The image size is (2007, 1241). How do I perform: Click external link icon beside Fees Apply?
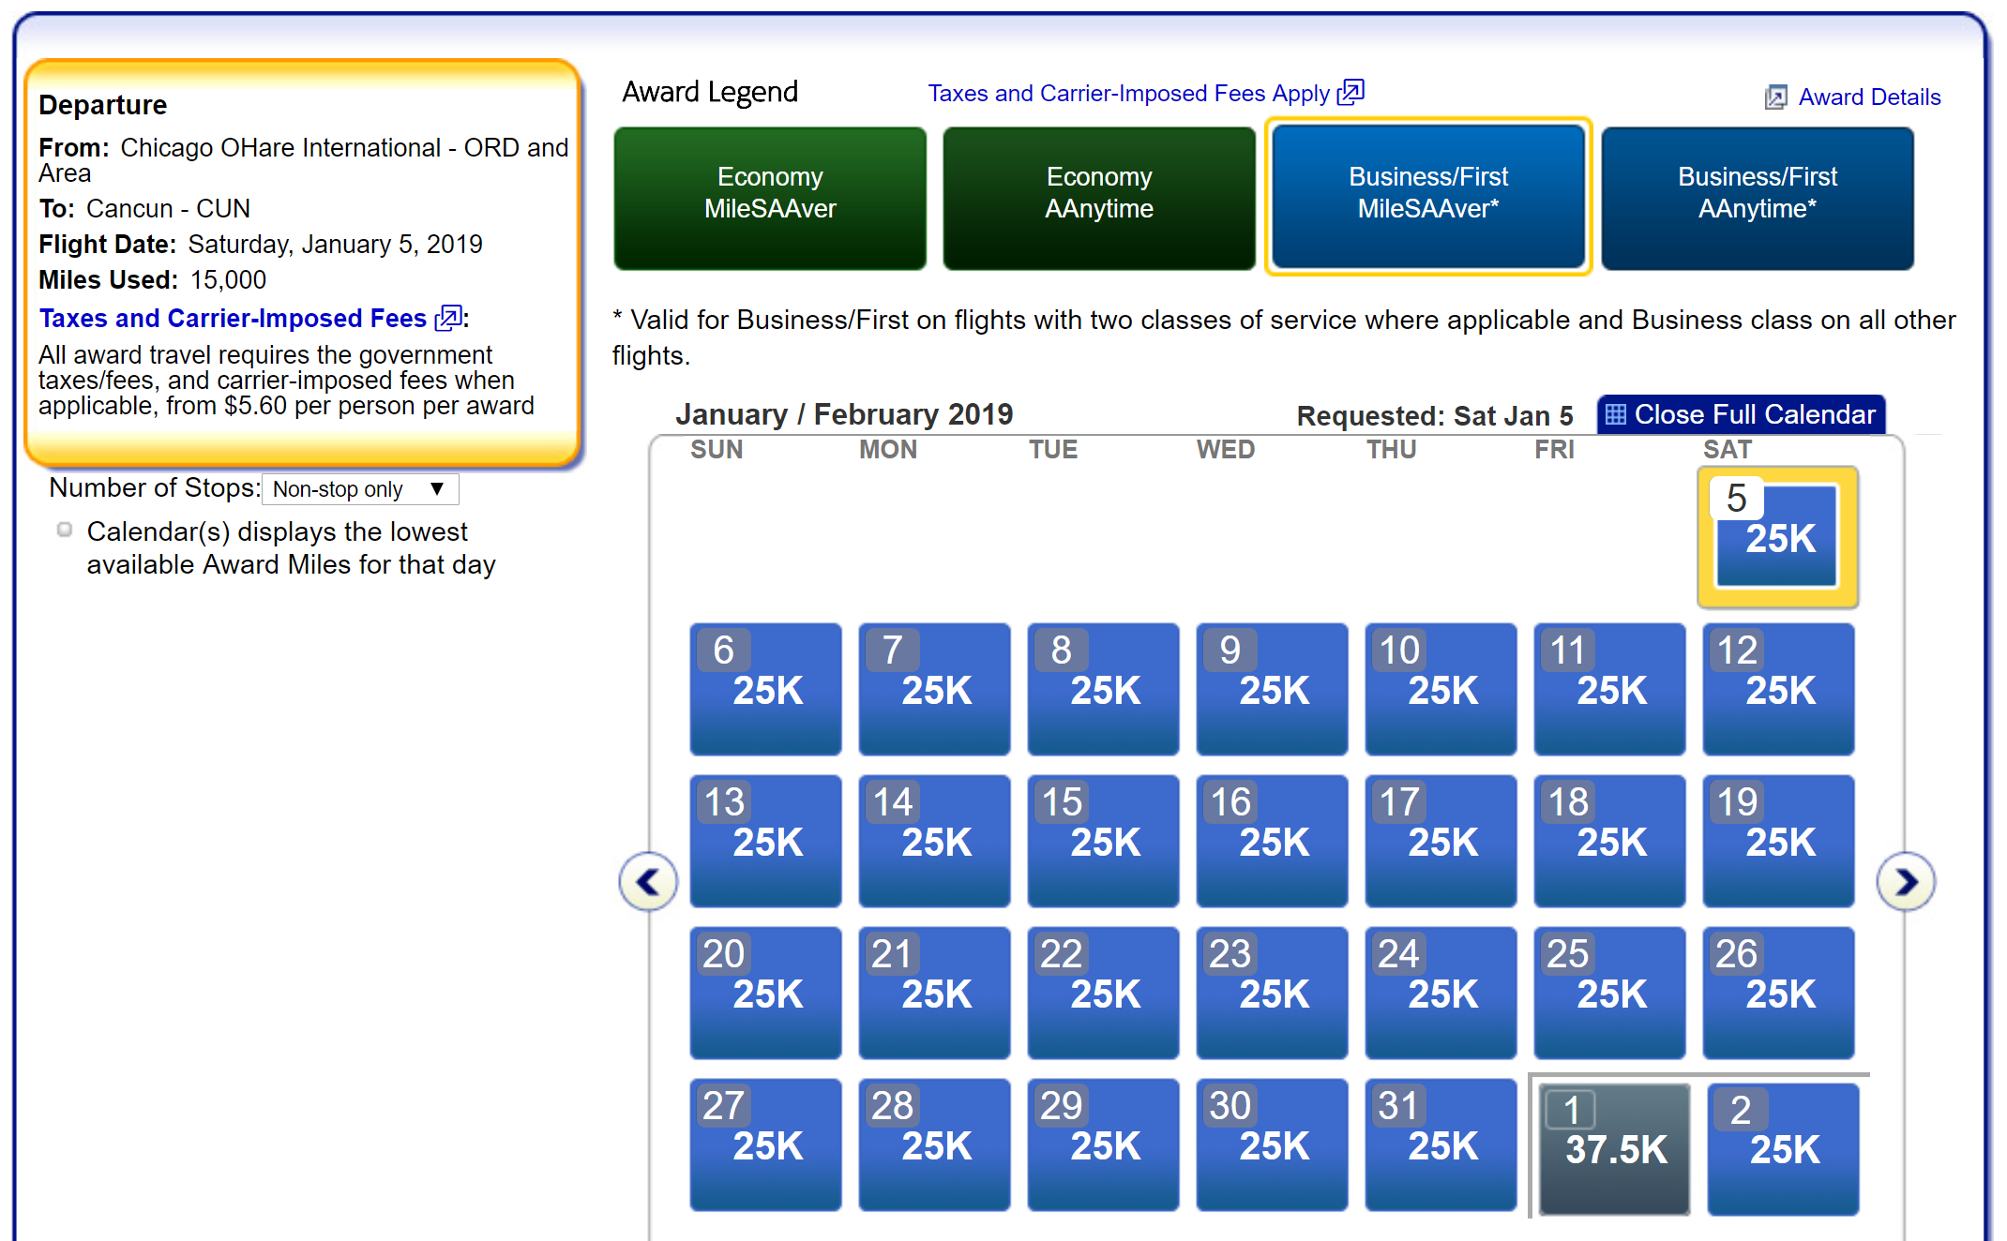pyautogui.click(x=1350, y=93)
